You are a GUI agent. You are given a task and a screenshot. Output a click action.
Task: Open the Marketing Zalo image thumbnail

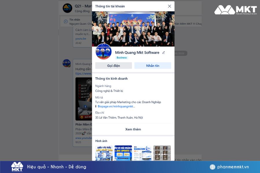coord(143,153)
